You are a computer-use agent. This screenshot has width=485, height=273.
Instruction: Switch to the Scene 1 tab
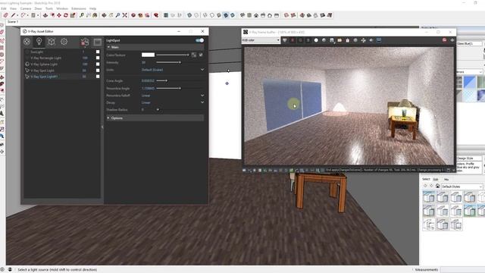13,22
